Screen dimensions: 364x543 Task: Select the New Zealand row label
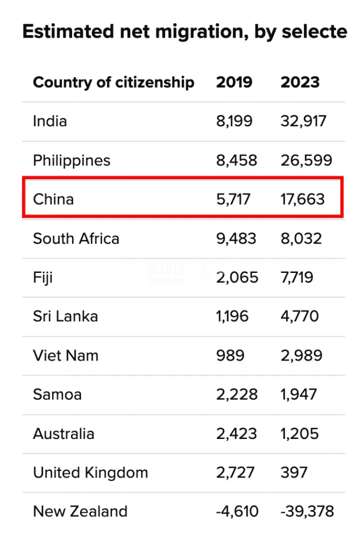point(80,512)
